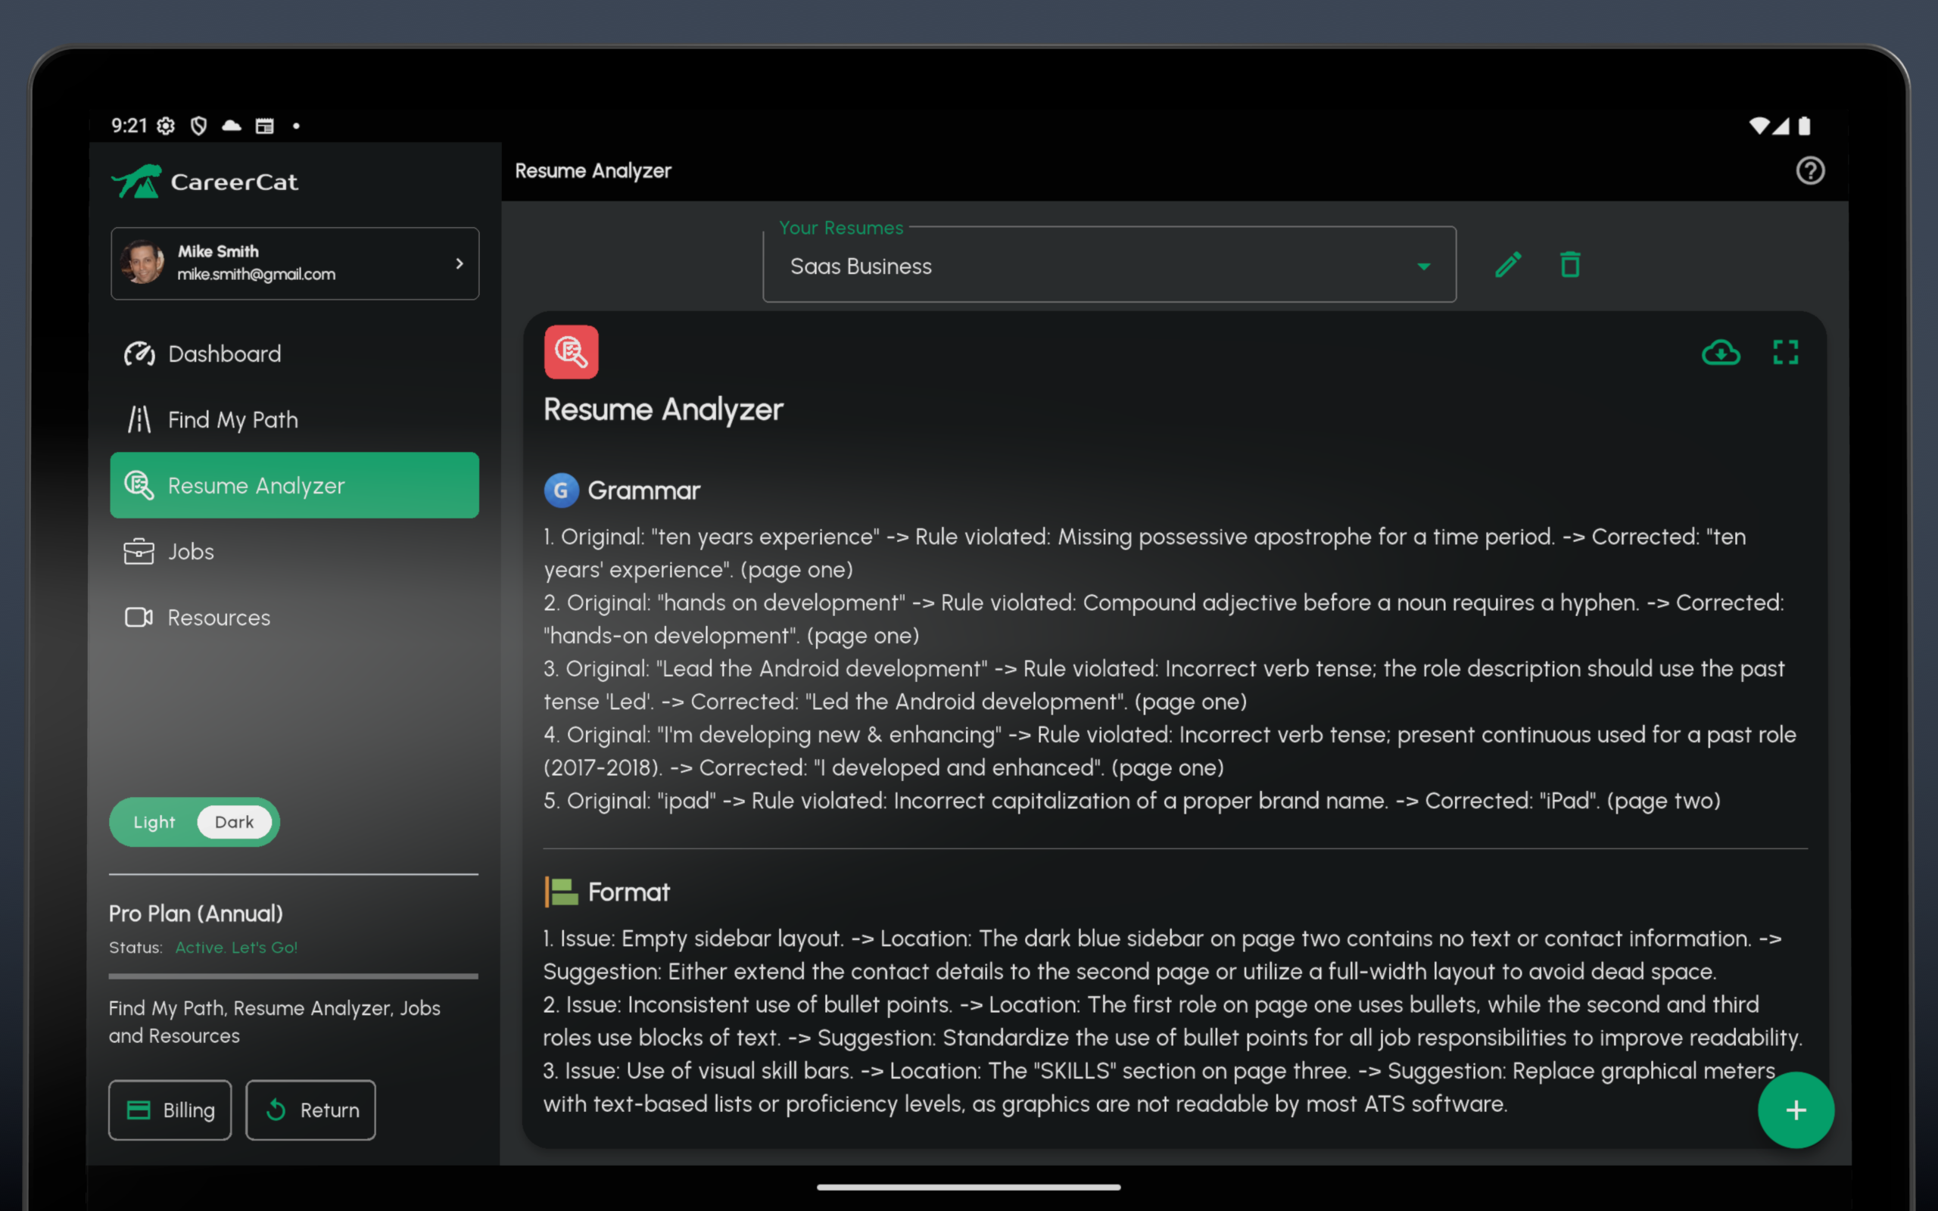Expand Mike Smith account chevron
Viewport: 1938px width, 1211px height.
[459, 263]
